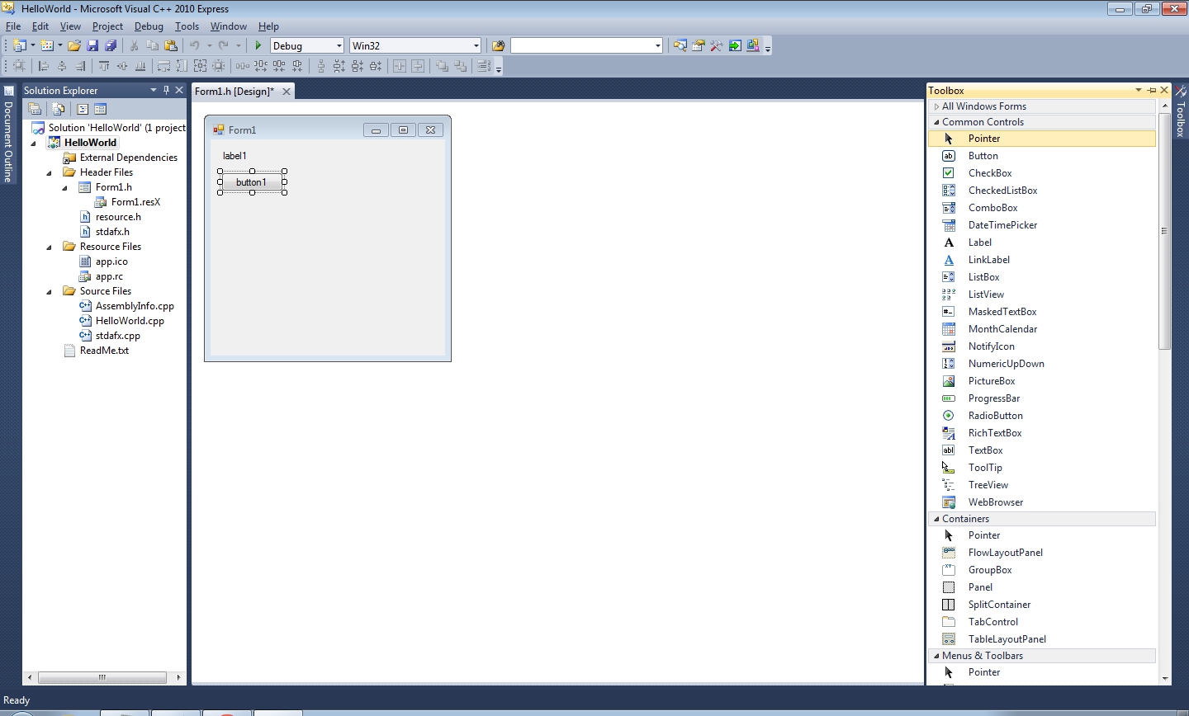Open the Project menu
The width and height of the screenshot is (1189, 716).
coord(107,26)
